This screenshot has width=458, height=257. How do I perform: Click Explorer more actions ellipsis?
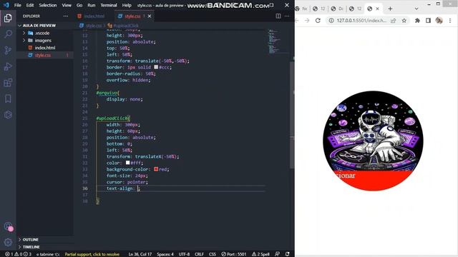[x=66, y=16]
